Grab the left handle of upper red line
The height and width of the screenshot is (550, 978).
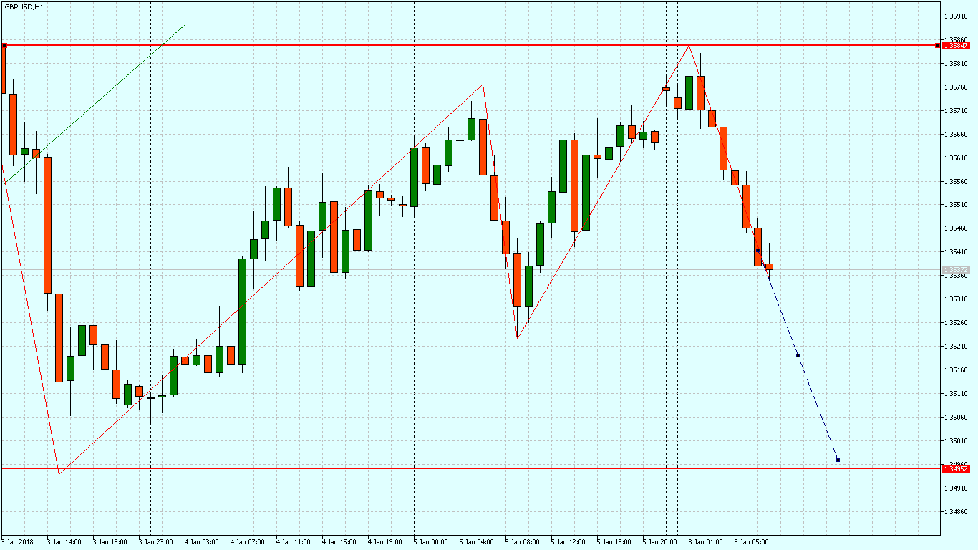point(4,45)
